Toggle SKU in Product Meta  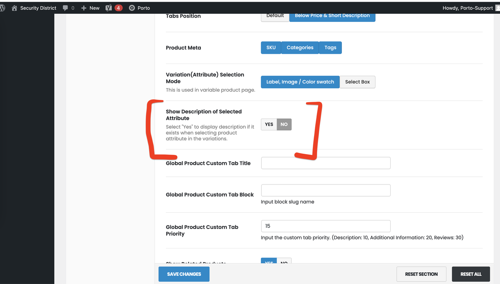pos(271,48)
